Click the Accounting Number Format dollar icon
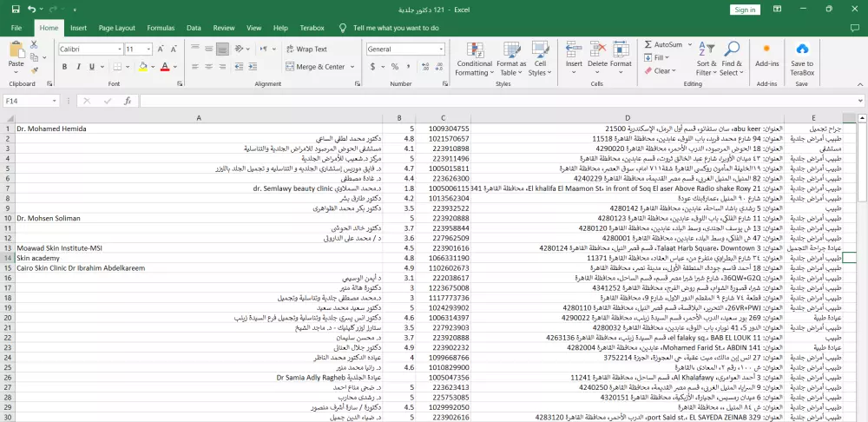This screenshot has height=422, width=868. [372, 67]
